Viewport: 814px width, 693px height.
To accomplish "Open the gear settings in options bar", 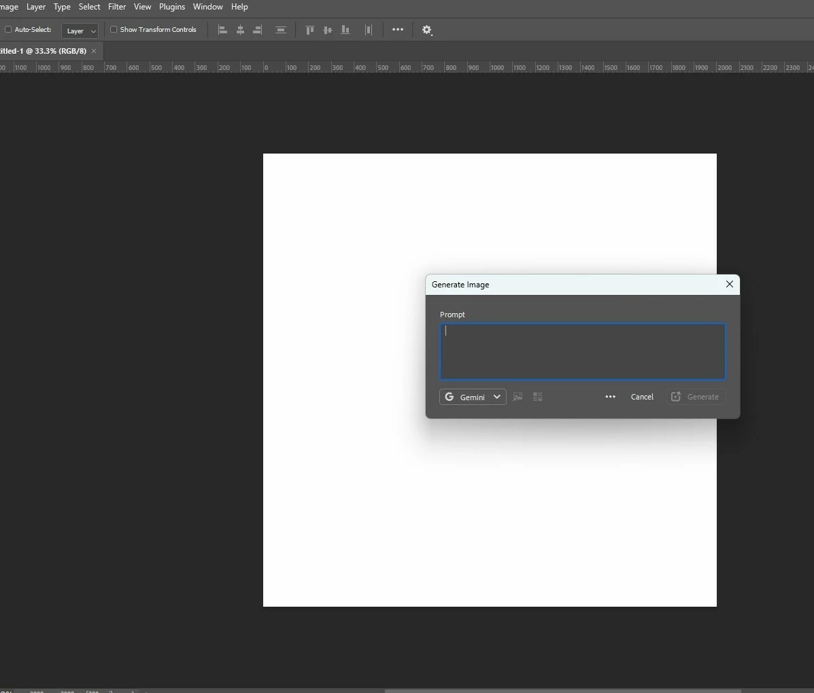I will click(x=427, y=30).
